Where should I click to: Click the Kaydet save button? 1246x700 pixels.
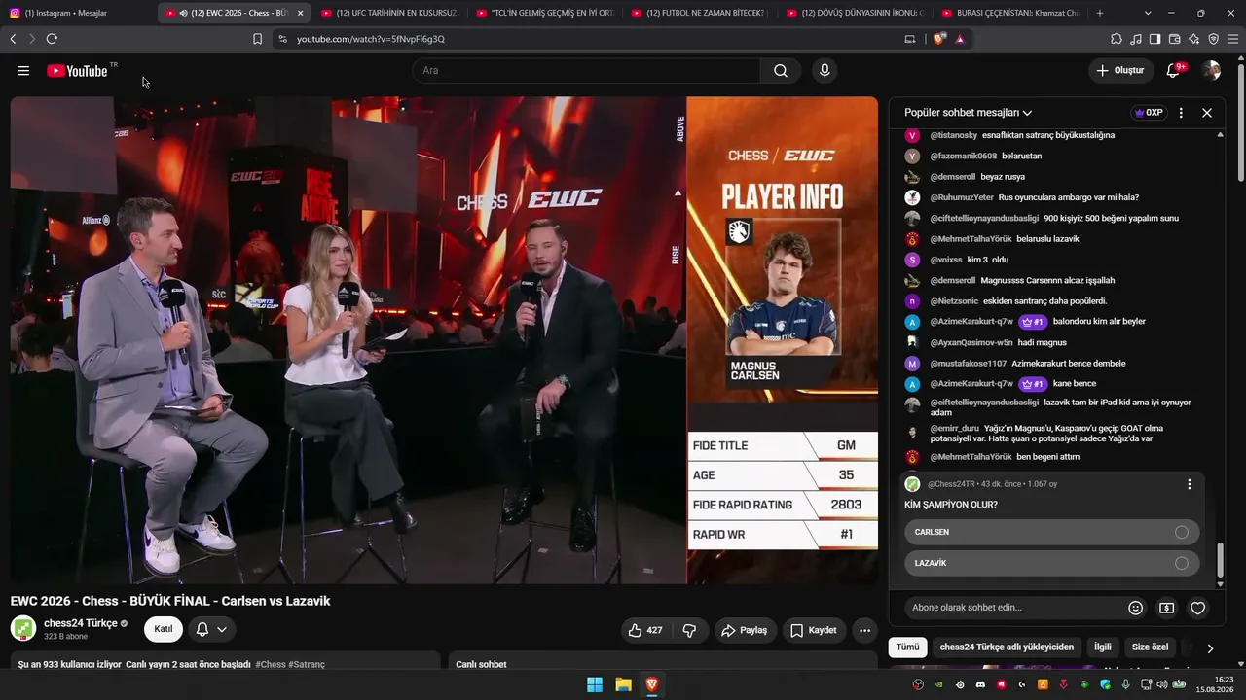tap(814, 630)
